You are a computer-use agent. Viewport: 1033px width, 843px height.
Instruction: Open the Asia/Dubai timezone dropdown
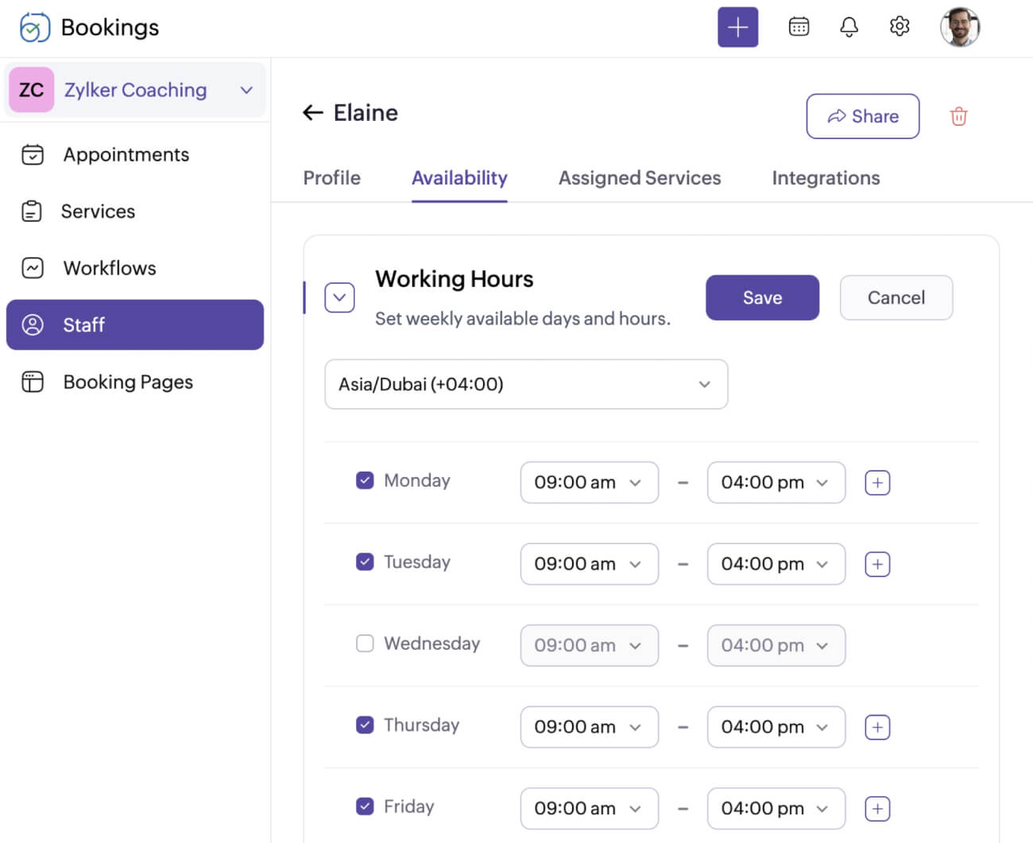point(526,384)
